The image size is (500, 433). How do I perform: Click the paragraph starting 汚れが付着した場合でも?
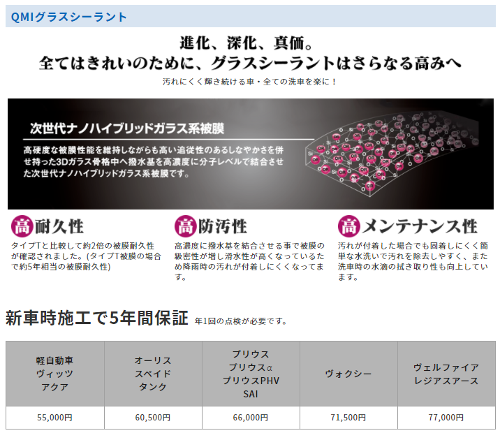tap(413, 261)
